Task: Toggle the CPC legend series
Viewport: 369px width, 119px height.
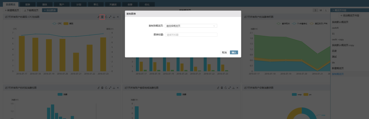Action: point(57,23)
